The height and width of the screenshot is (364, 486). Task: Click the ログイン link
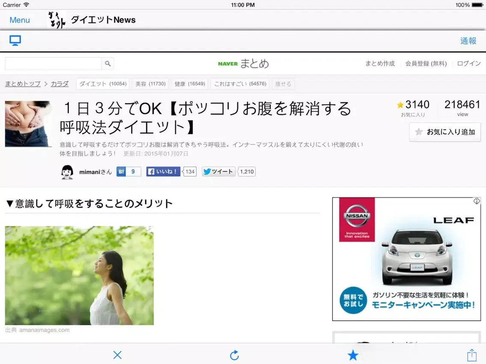click(469, 64)
